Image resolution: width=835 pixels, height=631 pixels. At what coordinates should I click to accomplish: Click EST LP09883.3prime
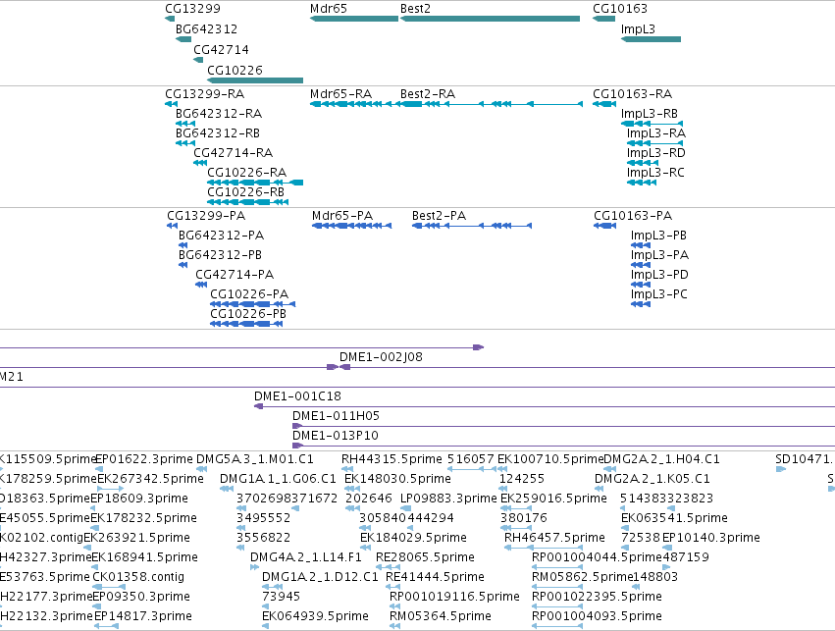click(x=448, y=499)
